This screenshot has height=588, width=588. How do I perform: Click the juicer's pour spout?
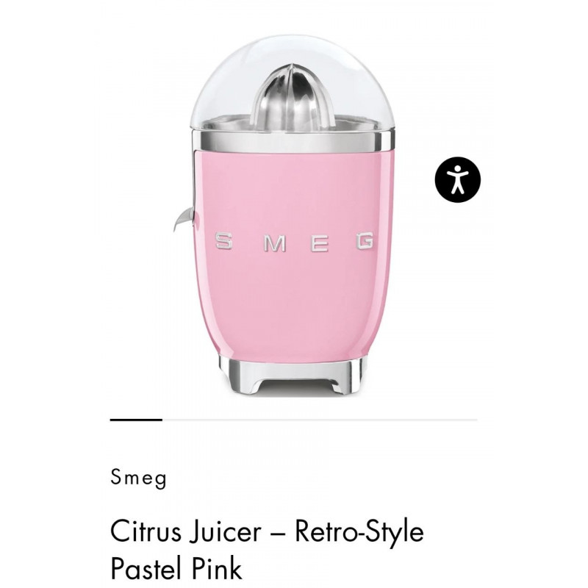(x=184, y=218)
